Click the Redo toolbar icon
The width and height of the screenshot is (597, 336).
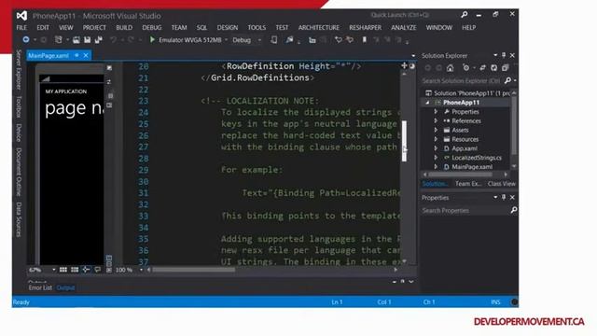(131, 39)
